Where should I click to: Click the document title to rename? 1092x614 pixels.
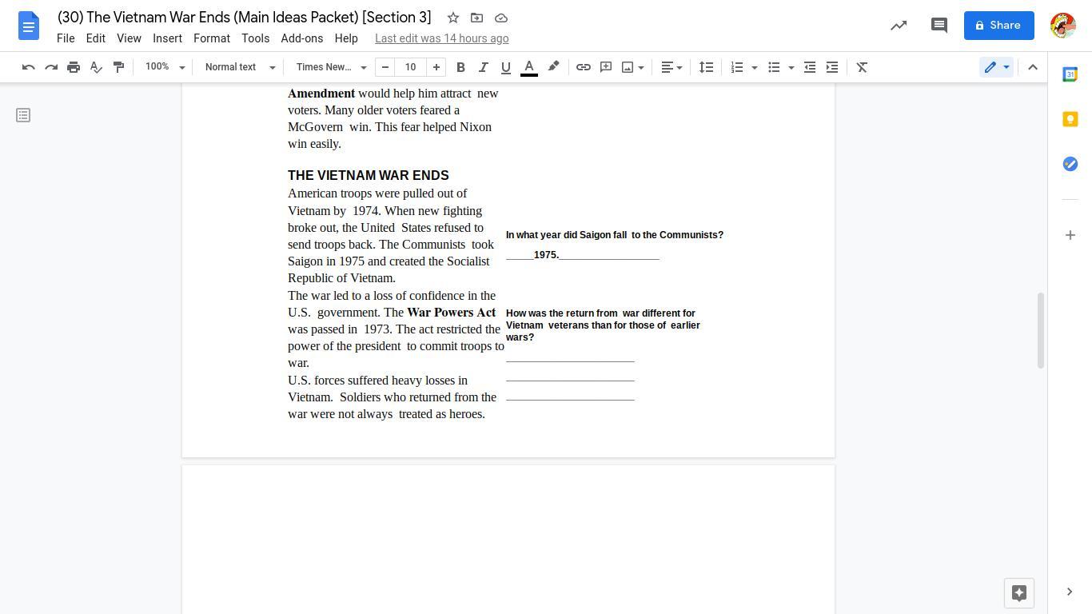[245, 18]
